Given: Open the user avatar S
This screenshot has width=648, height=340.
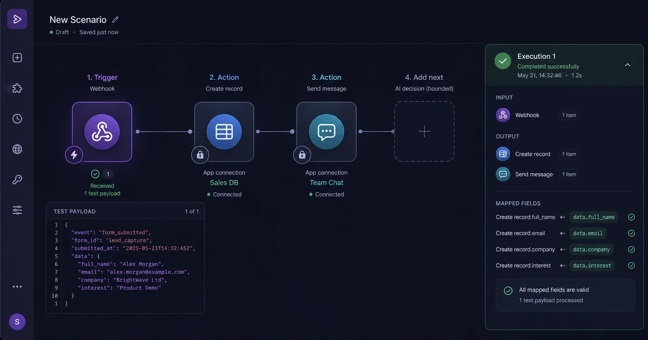Looking at the screenshot, I should [17, 322].
